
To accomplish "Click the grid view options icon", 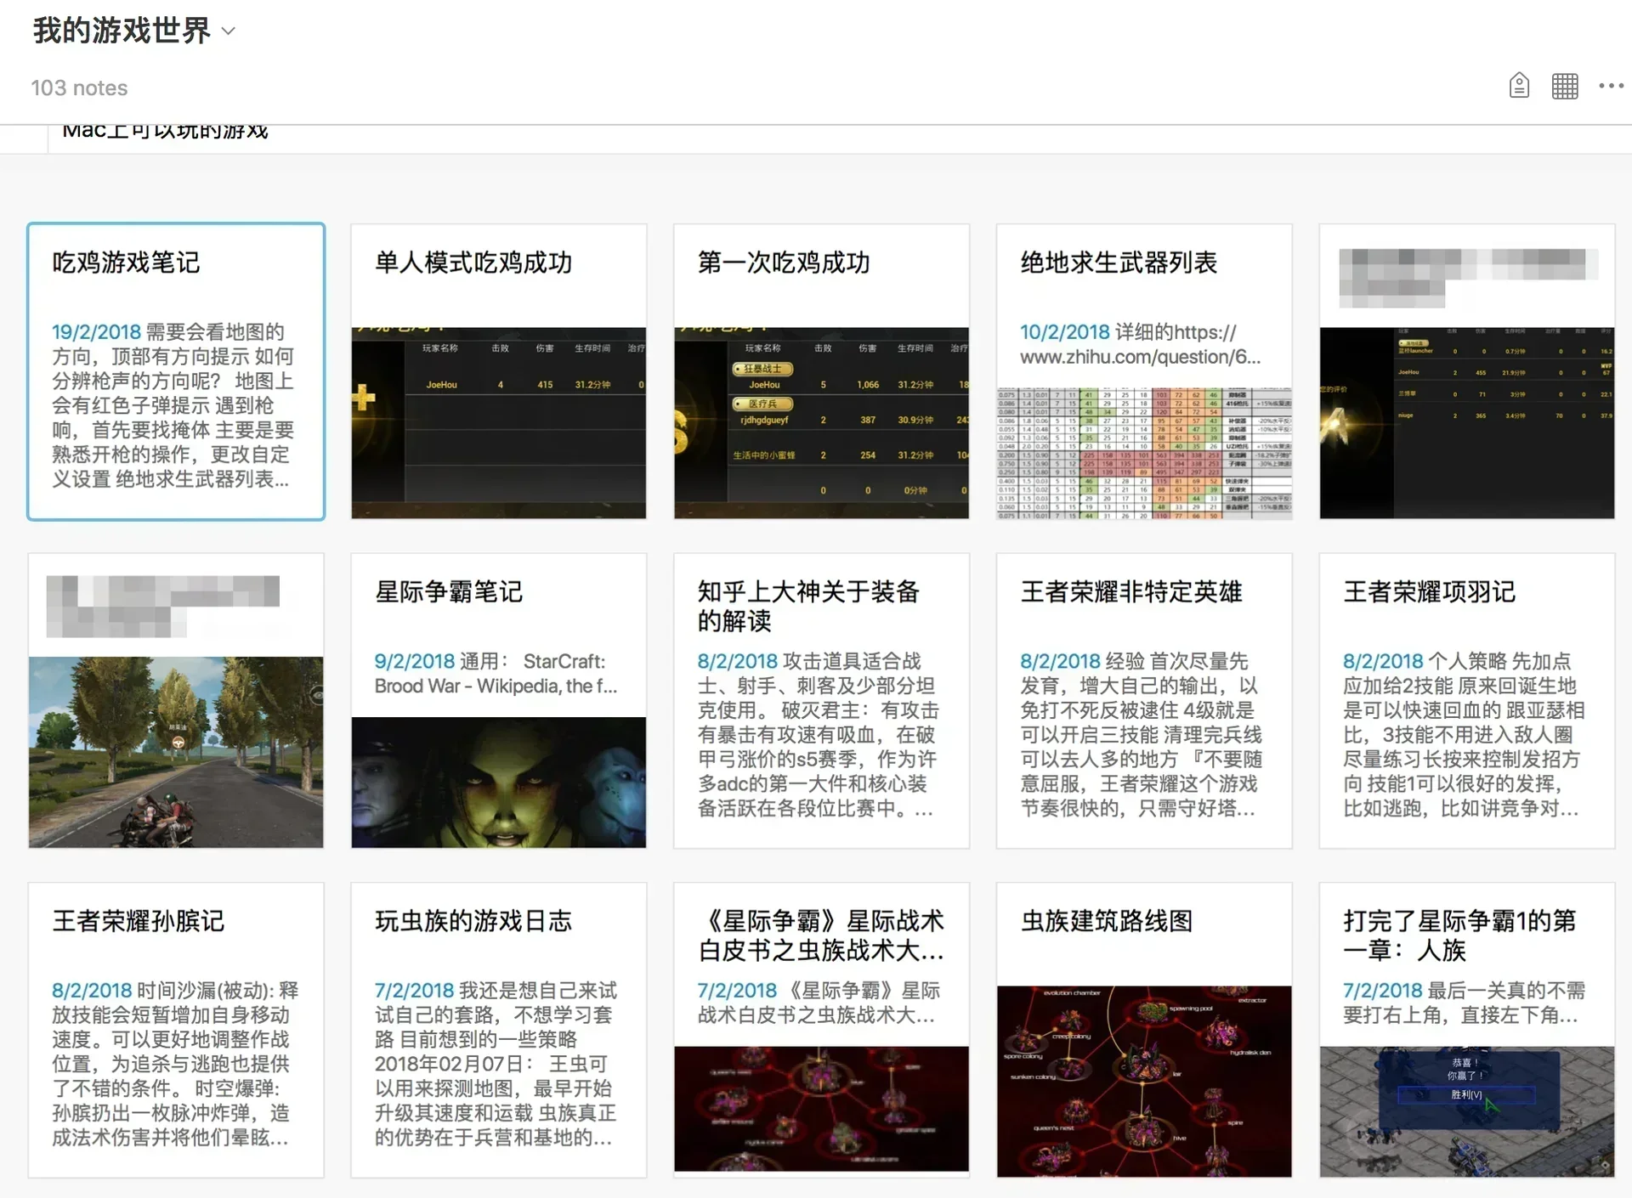I will tap(1564, 86).
